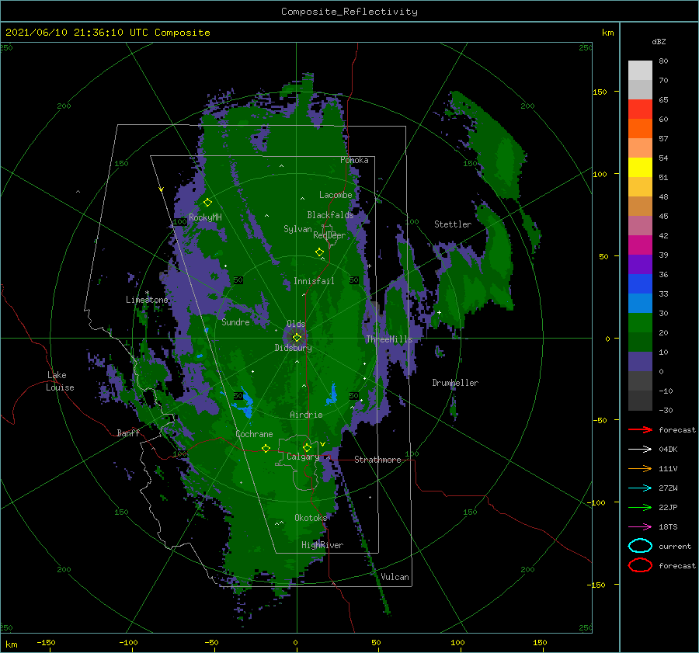Click the Ponoka city label

[354, 160]
